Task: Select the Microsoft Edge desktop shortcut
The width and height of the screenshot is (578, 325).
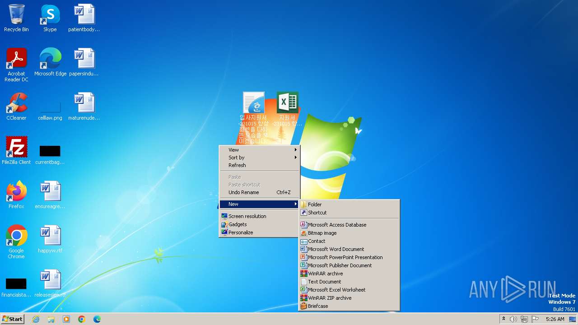Action: tap(50, 62)
